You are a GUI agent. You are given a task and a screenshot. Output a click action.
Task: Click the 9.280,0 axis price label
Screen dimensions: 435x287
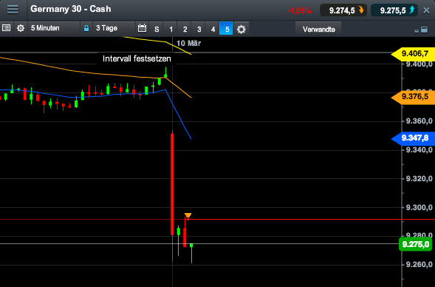419,235
